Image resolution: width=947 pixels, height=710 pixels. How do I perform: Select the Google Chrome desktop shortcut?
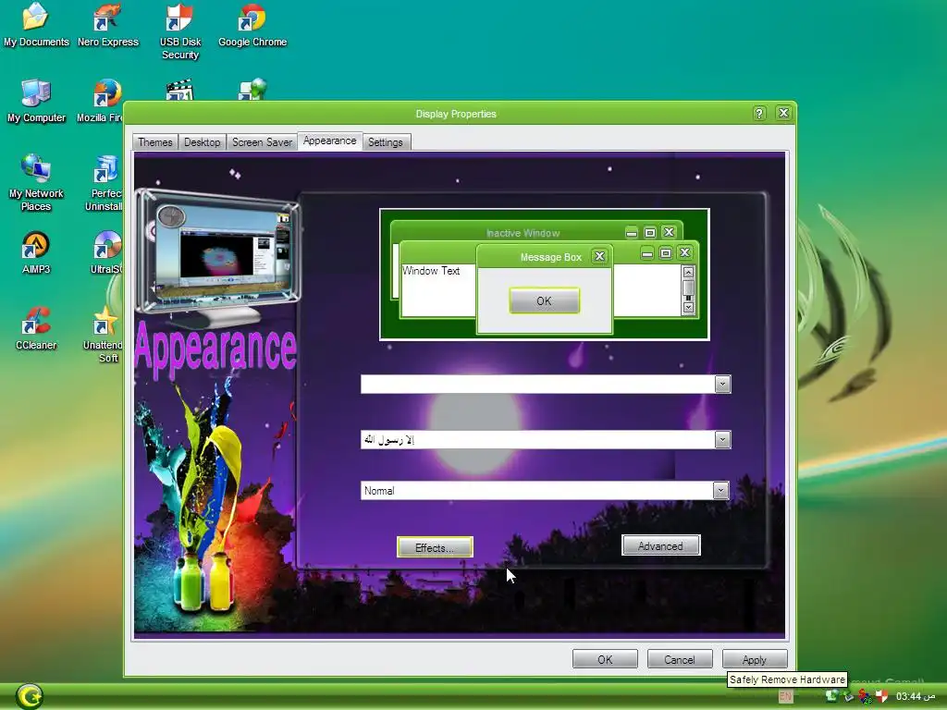pyautogui.click(x=252, y=25)
